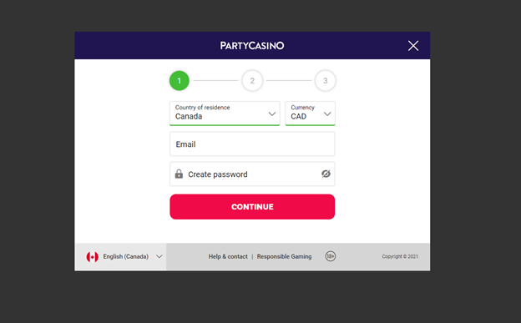Click the PartyCasino logo

(x=252, y=46)
